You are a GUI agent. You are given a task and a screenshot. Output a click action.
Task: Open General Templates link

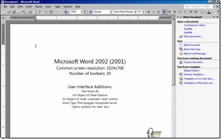[194, 75]
